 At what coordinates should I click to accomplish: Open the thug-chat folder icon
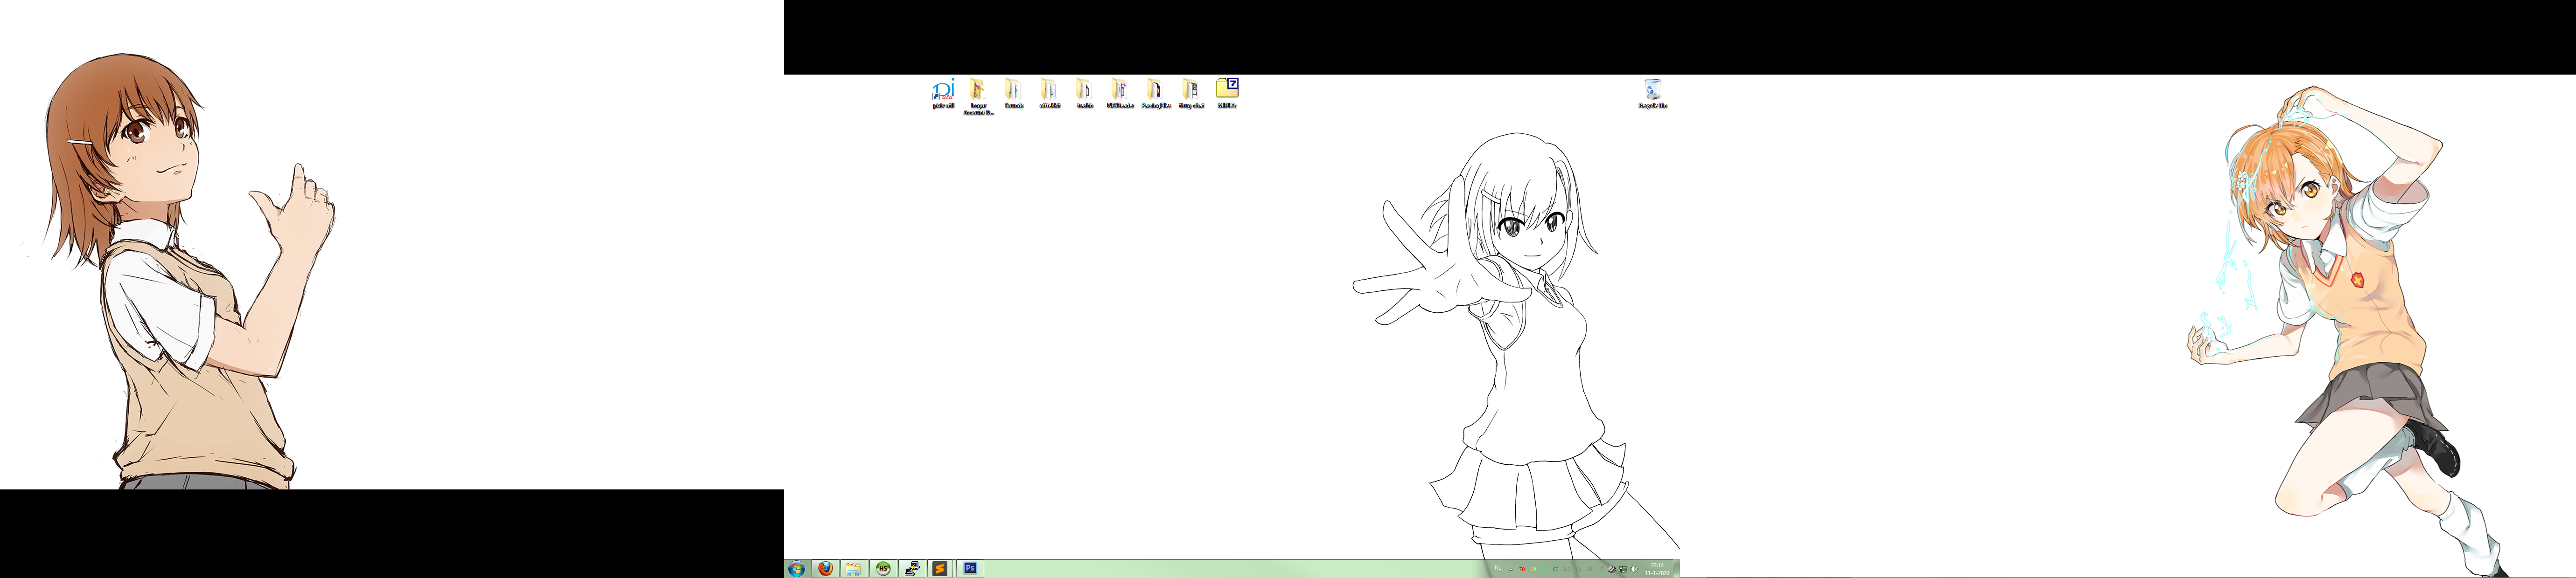[x=1191, y=94]
